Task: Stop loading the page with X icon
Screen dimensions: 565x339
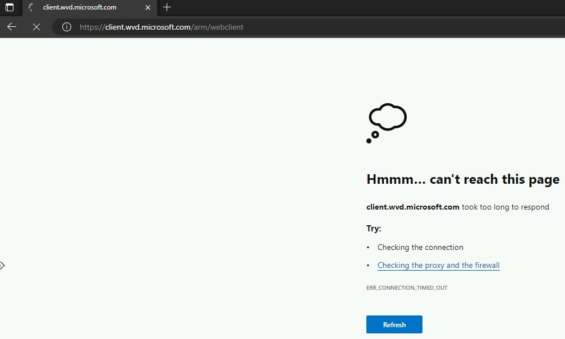Action: click(36, 27)
